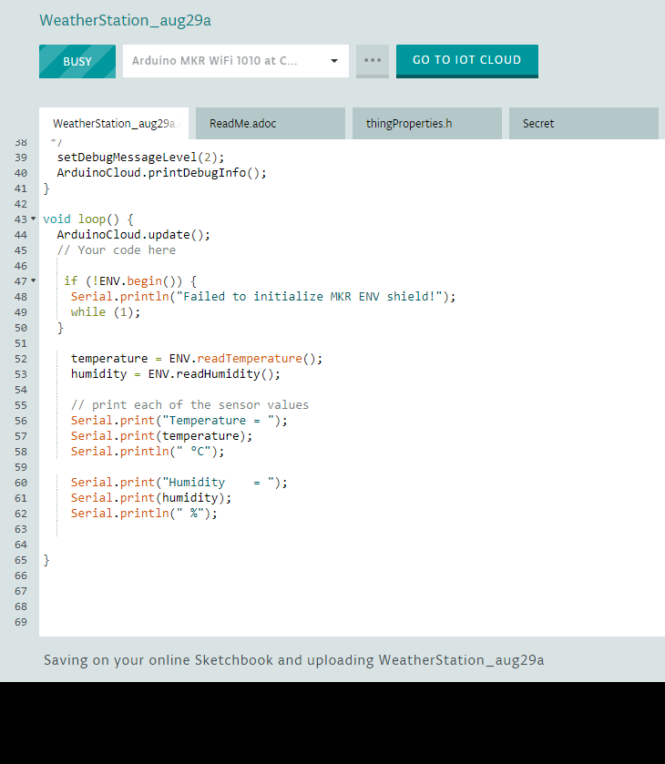
Task: Open the three-dot more options menu
Action: click(372, 61)
